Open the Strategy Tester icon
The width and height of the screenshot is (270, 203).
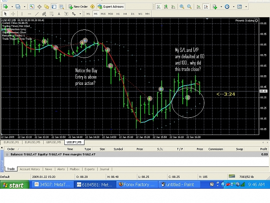pos(61,6)
